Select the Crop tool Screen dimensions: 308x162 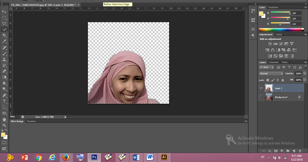pyautogui.click(x=4, y=35)
